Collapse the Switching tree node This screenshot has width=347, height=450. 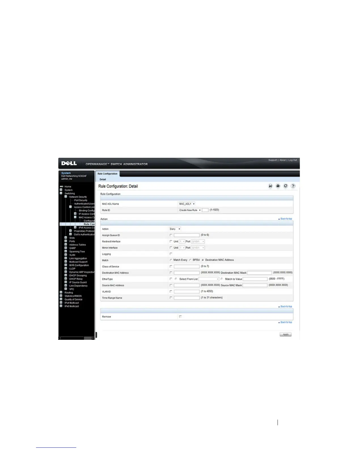coord(61,193)
